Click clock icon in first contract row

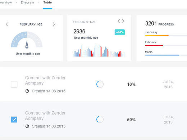[x=27, y=91]
